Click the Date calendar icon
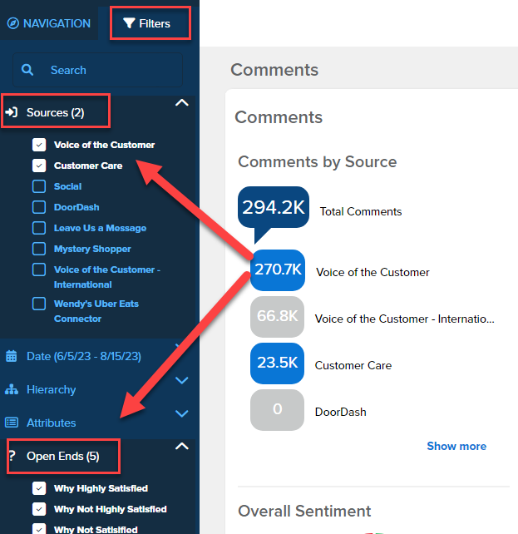Image resolution: width=518 pixels, height=534 pixels. coord(12,356)
